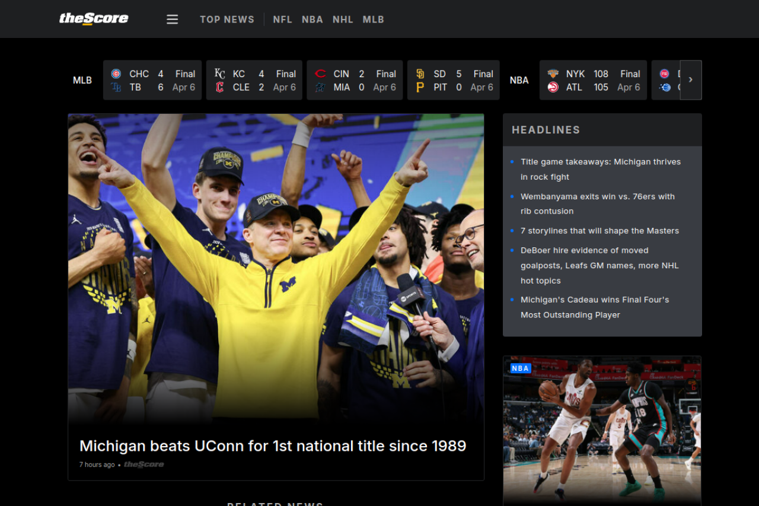
Task: Select TOP NEWS in the navigation bar
Action: [x=227, y=19]
